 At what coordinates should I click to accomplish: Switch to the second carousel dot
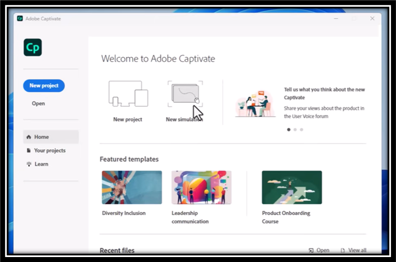click(x=295, y=129)
